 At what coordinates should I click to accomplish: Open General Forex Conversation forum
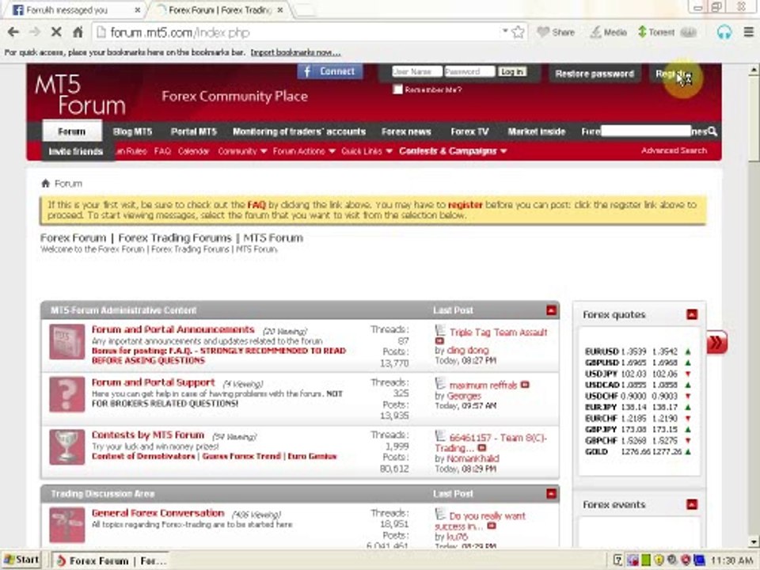158,513
